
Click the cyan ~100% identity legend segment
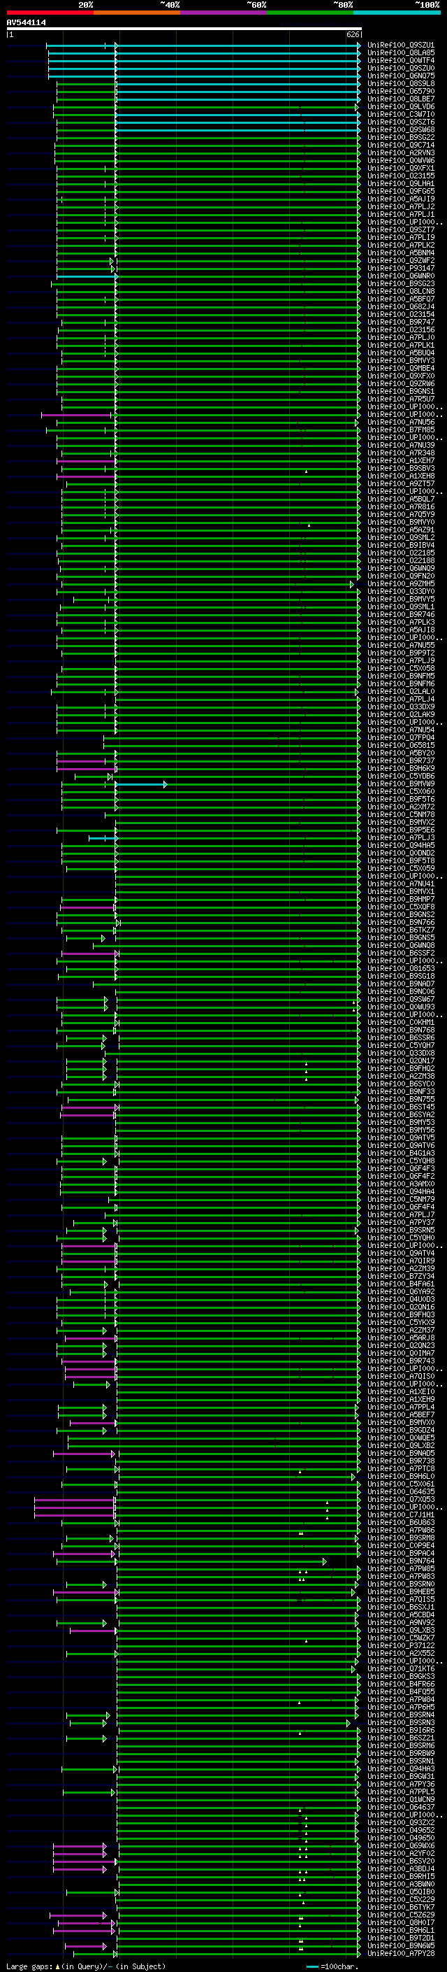point(397,13)
